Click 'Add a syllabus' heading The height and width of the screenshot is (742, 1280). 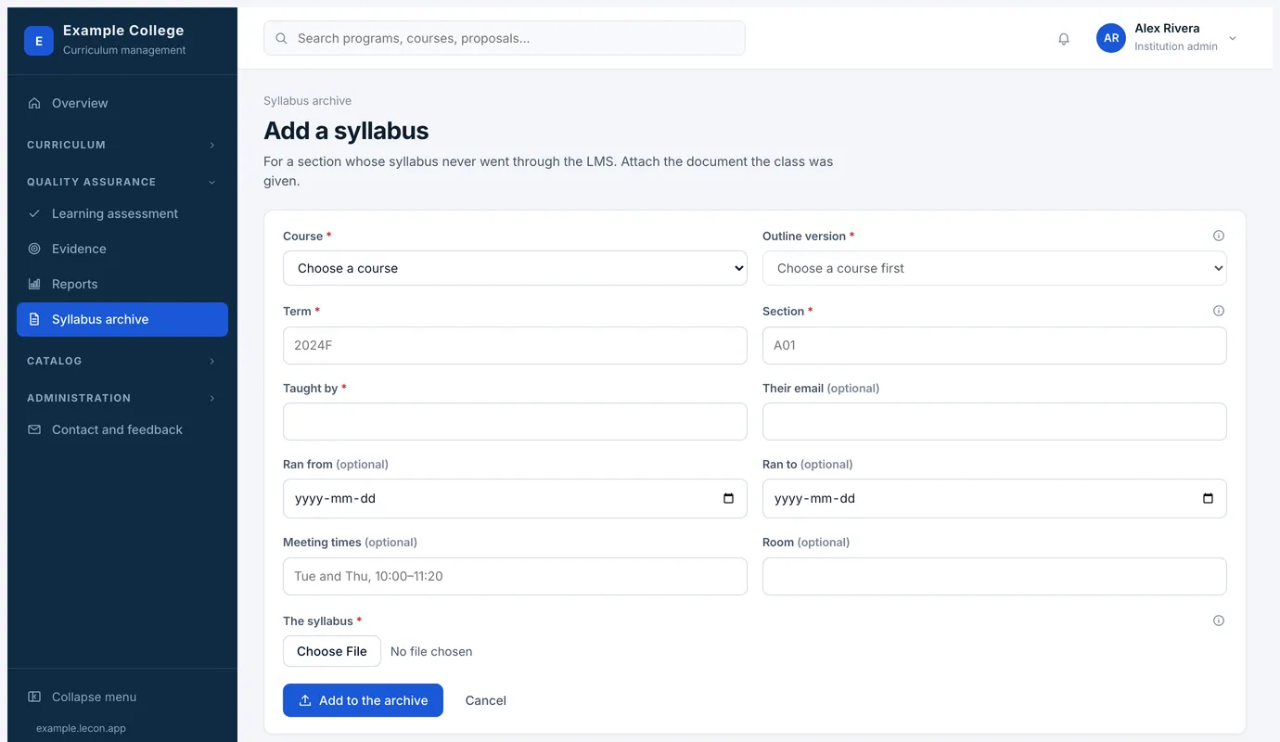pos(346,131)
